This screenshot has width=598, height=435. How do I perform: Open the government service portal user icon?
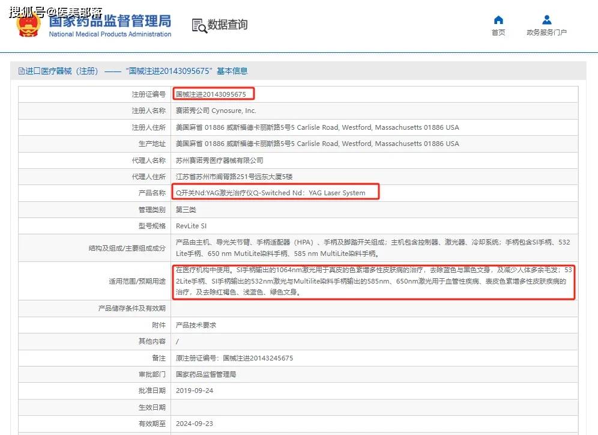coord(546,20)
